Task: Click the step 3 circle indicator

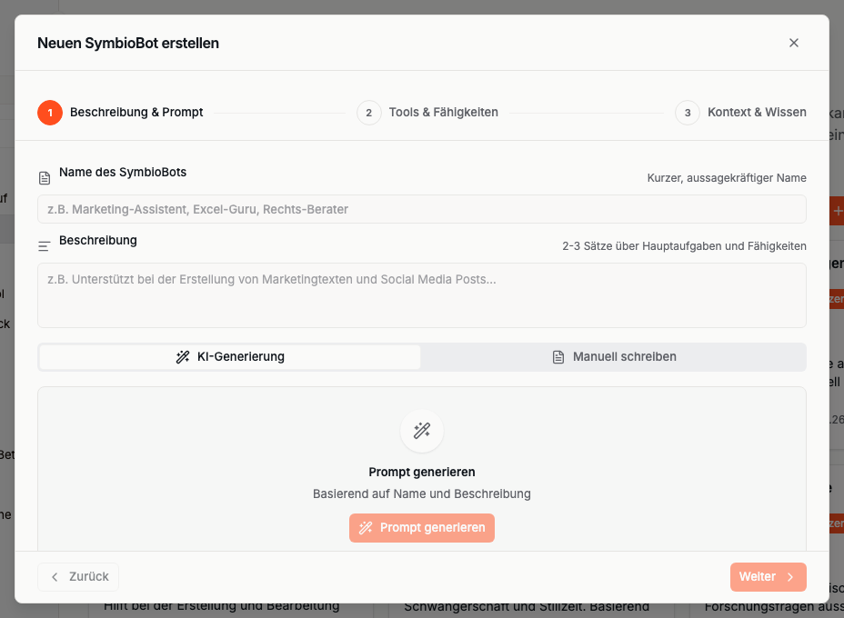Action: [x=688, y=113]
